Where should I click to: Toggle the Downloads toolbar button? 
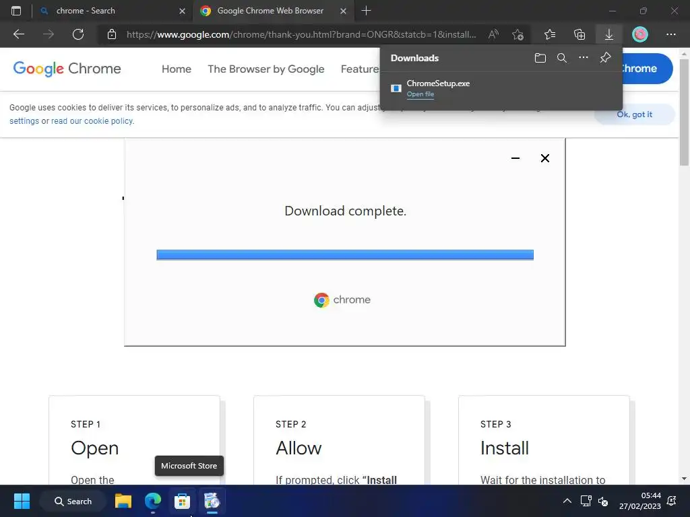point(609,34)
